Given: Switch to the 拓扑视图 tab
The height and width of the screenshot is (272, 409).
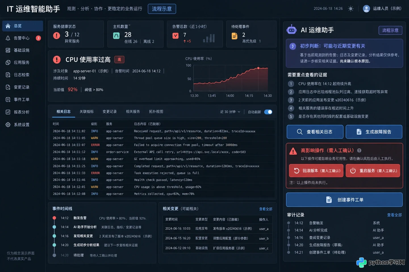Looking at the screenshot, I should tap(156, 112).
